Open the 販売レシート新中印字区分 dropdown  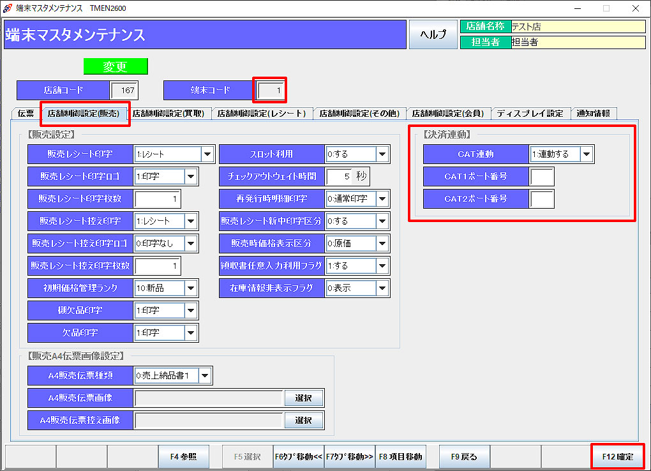point(382,221)
